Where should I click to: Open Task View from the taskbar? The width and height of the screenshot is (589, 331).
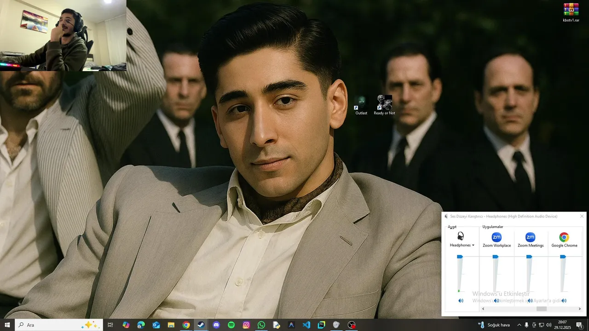click(110, 325)
